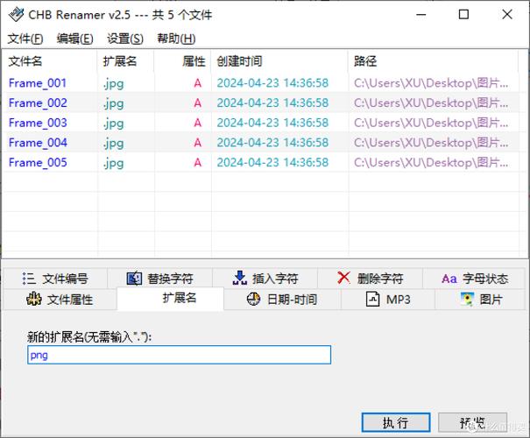Click the blue arrow icon on 插入字符 tab
The width and height of the screenshot is (530, 438).
(240, 279)
